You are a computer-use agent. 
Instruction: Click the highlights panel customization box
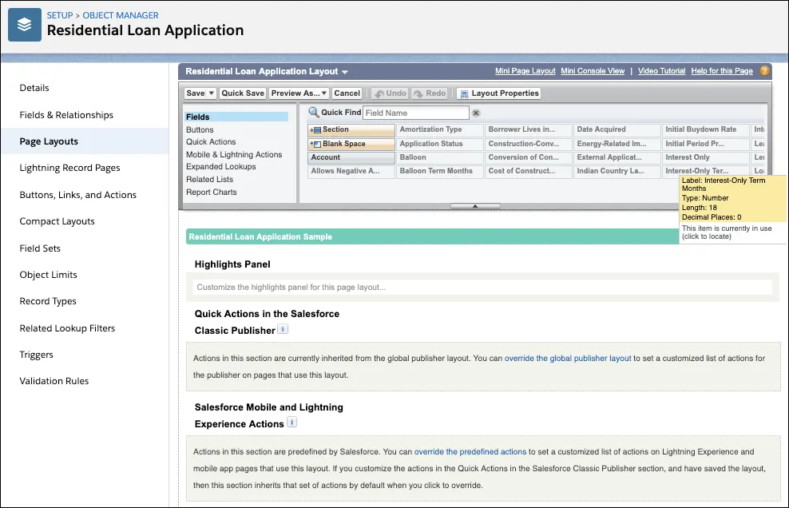483,287
